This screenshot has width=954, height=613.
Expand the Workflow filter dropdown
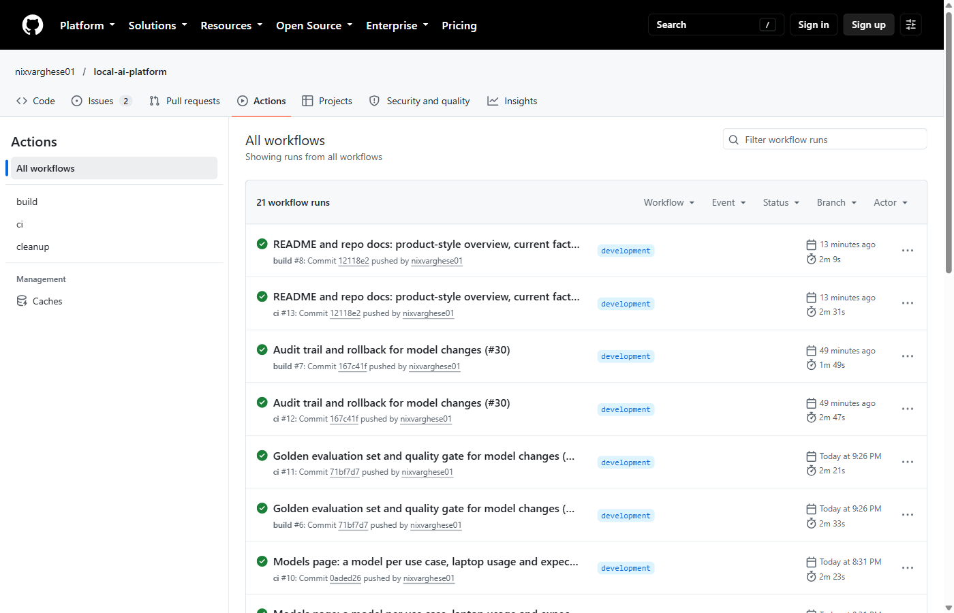[669, 202]
